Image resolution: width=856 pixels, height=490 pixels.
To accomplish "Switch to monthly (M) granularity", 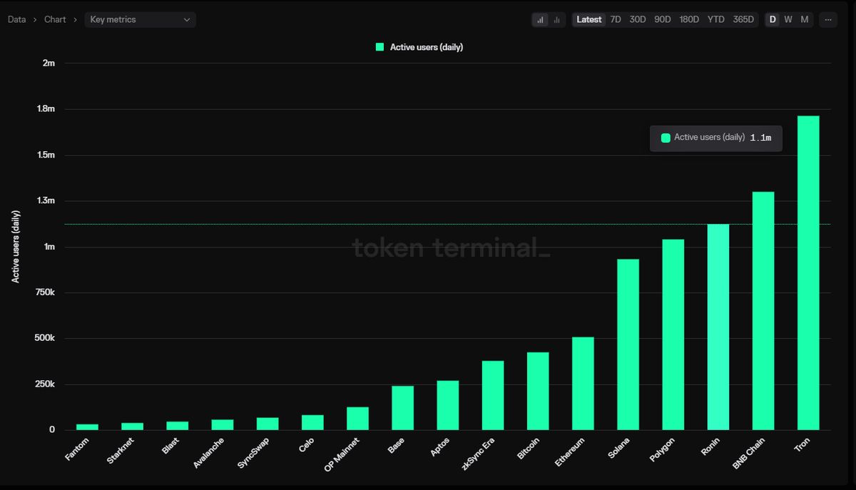I will tap(805, 20).
